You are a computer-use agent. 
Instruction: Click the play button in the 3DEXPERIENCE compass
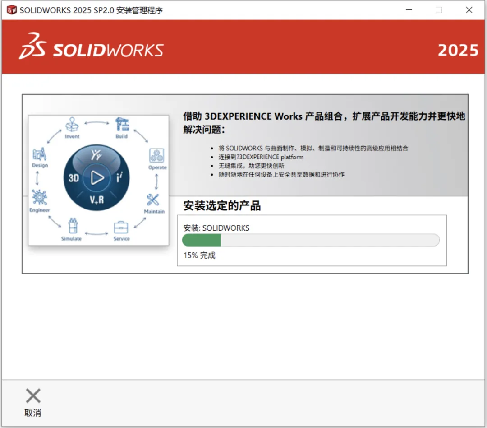pyautogui.click(x=97, y=178)
